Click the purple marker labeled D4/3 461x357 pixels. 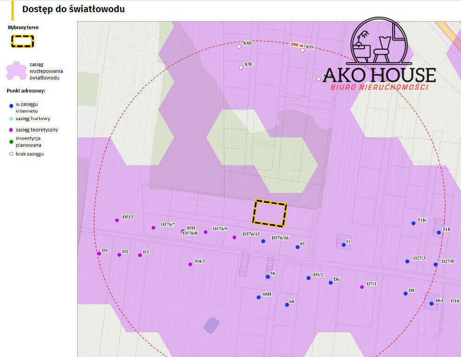coord(190,264)
